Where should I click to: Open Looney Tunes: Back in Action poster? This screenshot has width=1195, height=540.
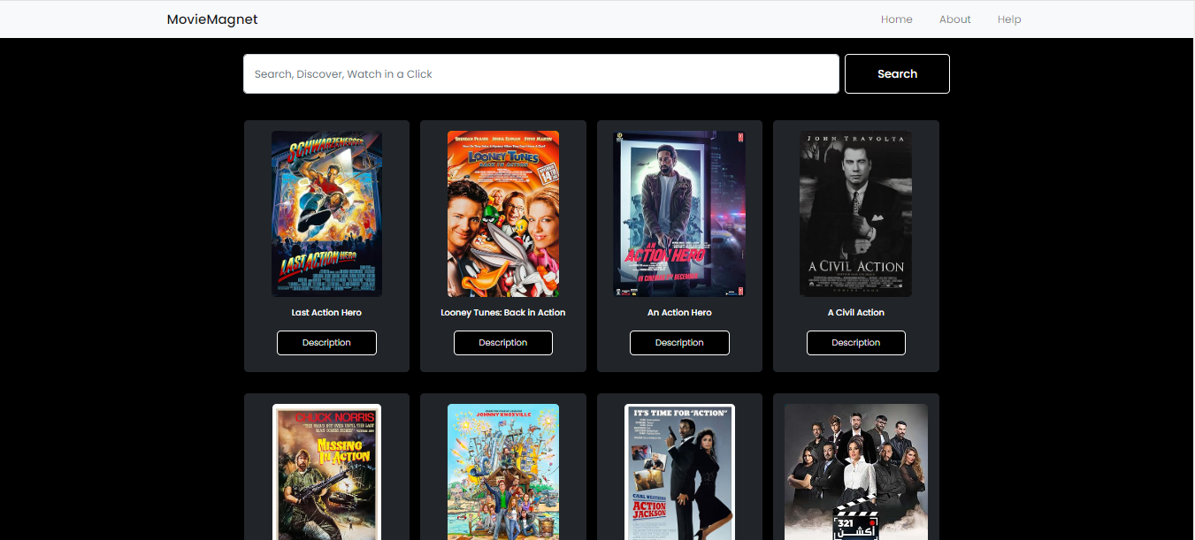[502, 214]
